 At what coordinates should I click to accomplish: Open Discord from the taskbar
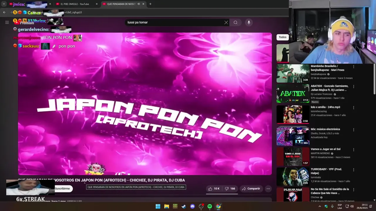(192, 207)
